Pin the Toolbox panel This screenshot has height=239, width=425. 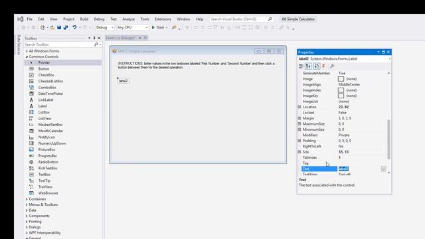[x=94, y=39]
